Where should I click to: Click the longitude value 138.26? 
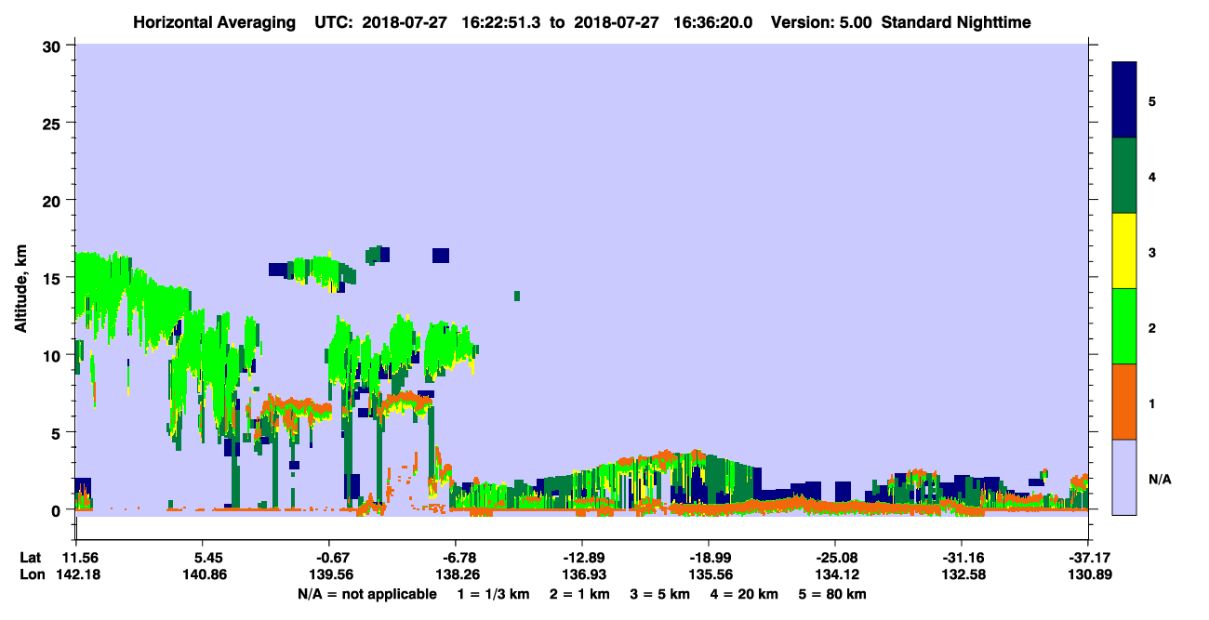pyautogui.click(x=456, y=574)
